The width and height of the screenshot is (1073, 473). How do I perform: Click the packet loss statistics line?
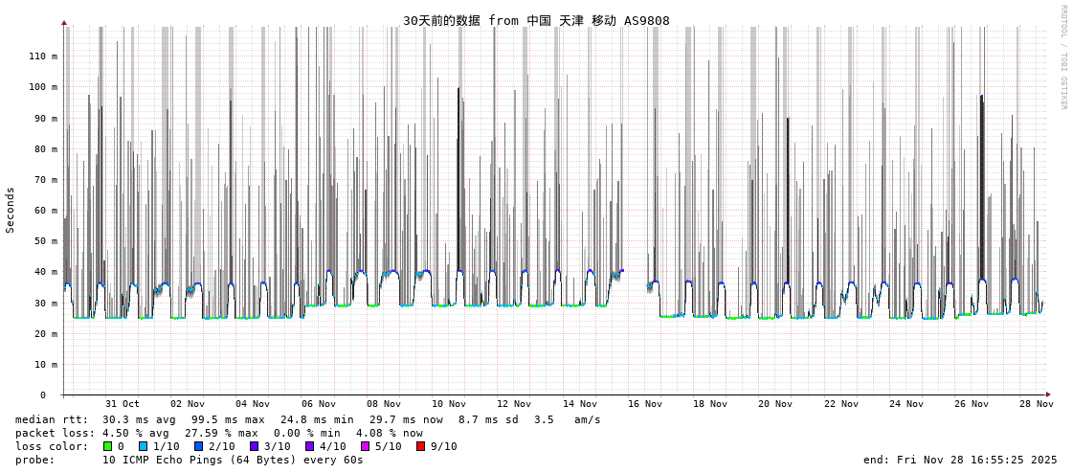219,433
